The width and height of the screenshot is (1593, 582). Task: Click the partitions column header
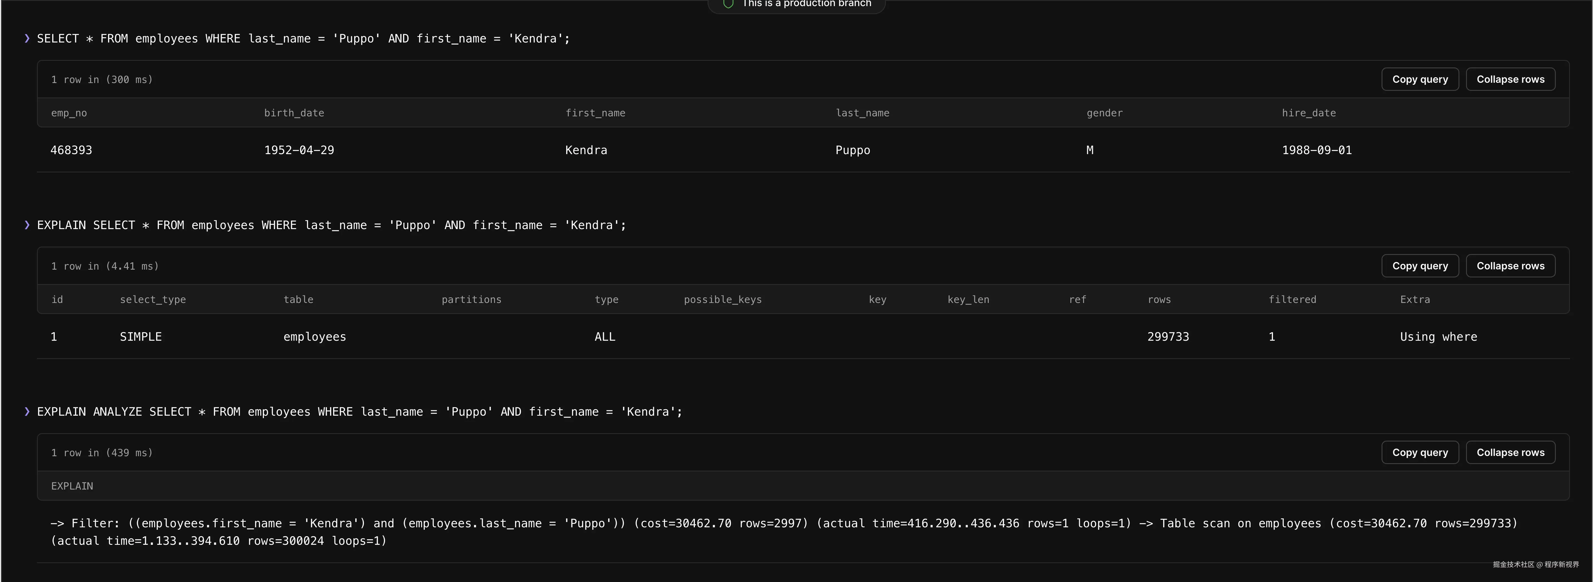(471, 300)
